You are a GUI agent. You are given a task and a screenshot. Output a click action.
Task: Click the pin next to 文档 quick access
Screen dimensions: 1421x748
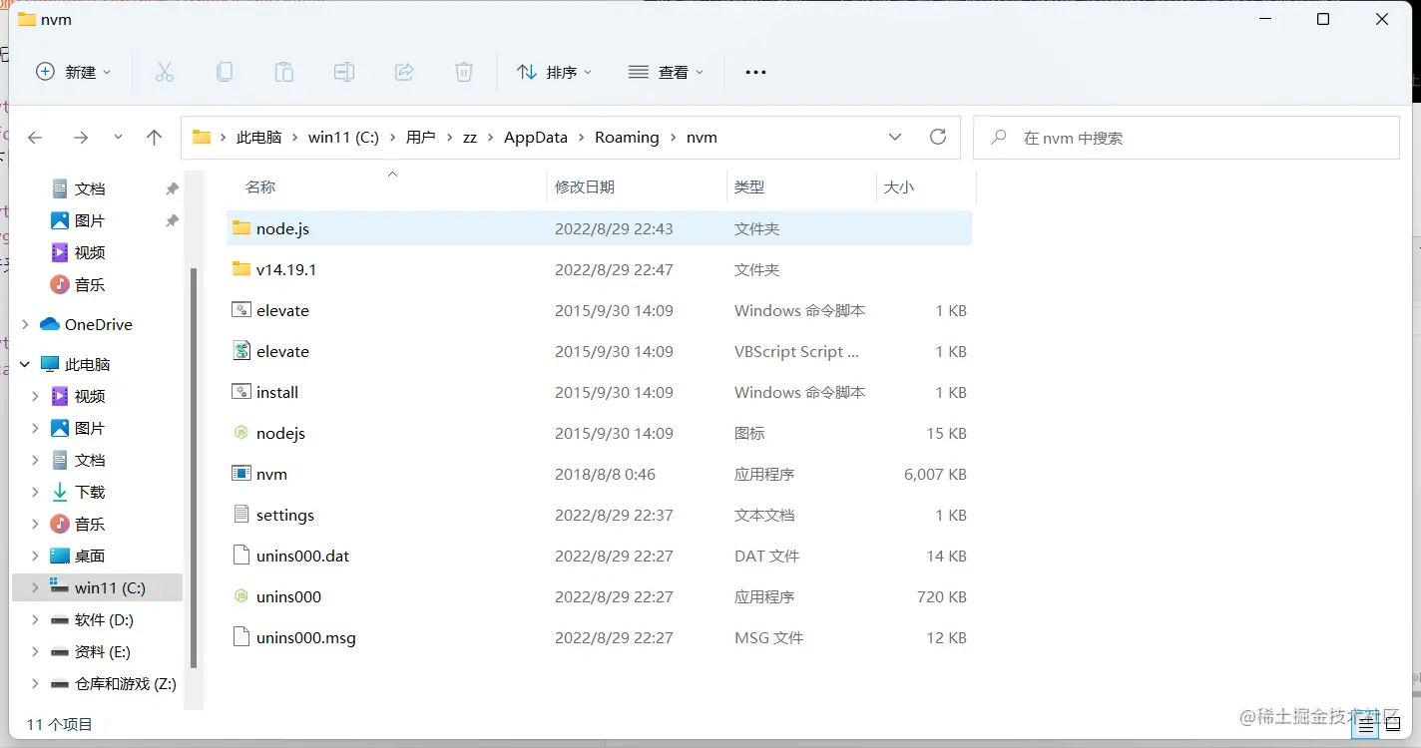(172, 188)
